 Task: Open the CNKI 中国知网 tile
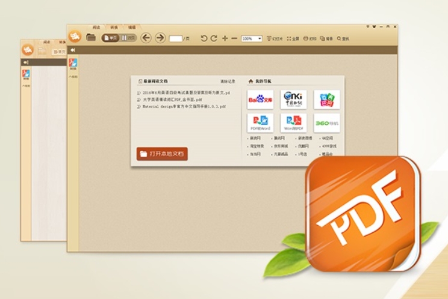point(293,100)
